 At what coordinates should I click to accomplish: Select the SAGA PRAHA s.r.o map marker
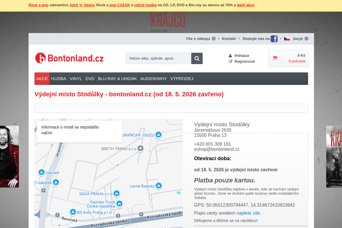coord(116,194)
